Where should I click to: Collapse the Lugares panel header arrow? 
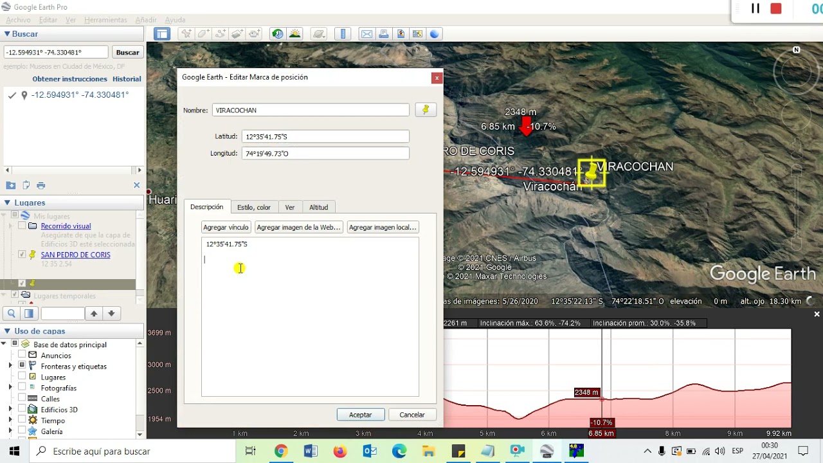pyautogui.click(x=7, y=203)
